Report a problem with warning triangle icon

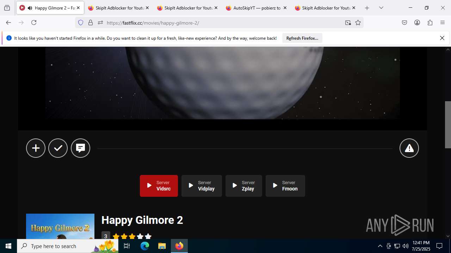(409, 148)
